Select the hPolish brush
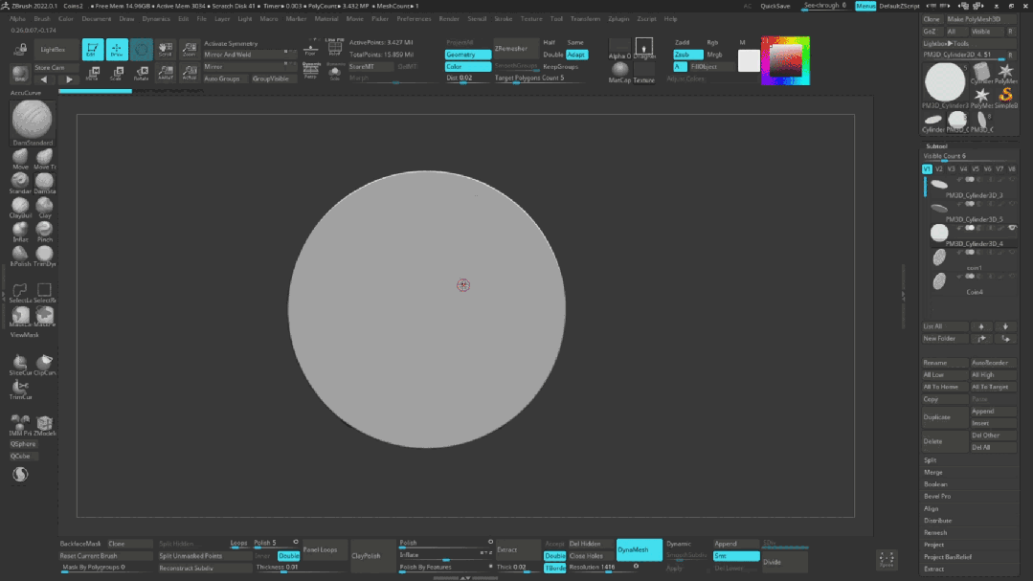Viewport: 1033px width, 581px height. 20,256
